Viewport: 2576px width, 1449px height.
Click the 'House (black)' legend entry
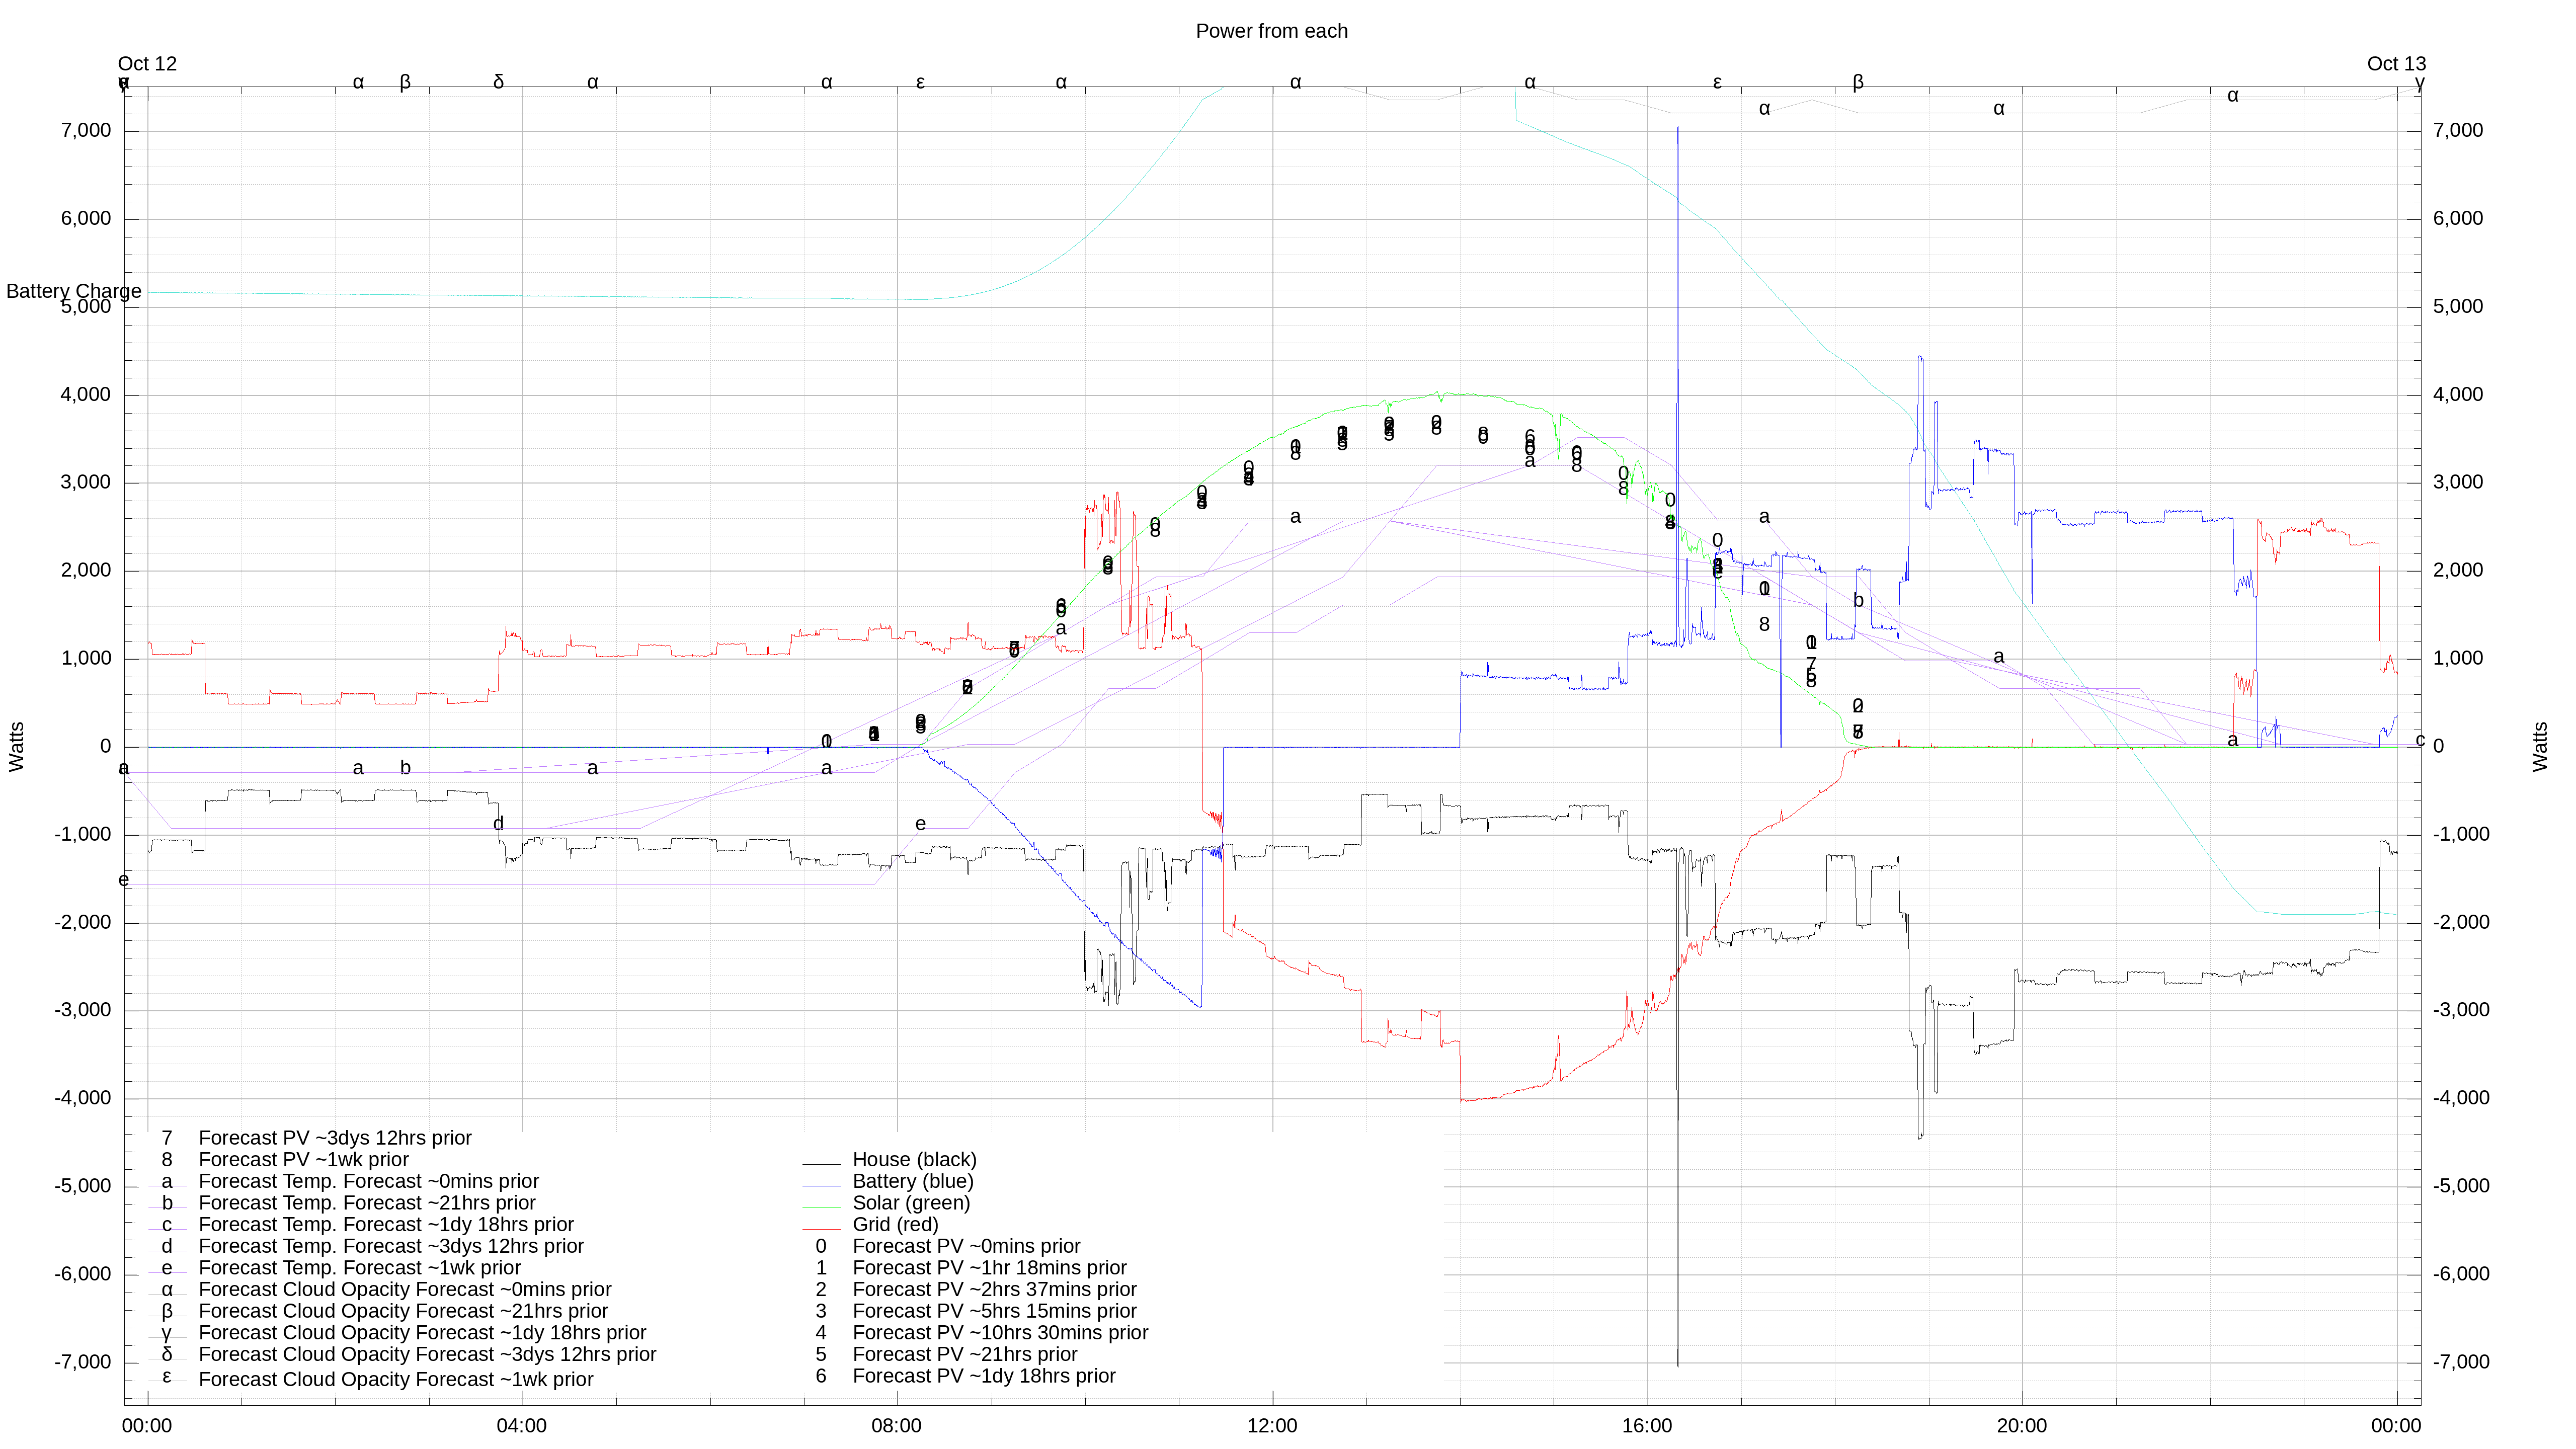pos(914,1160)
